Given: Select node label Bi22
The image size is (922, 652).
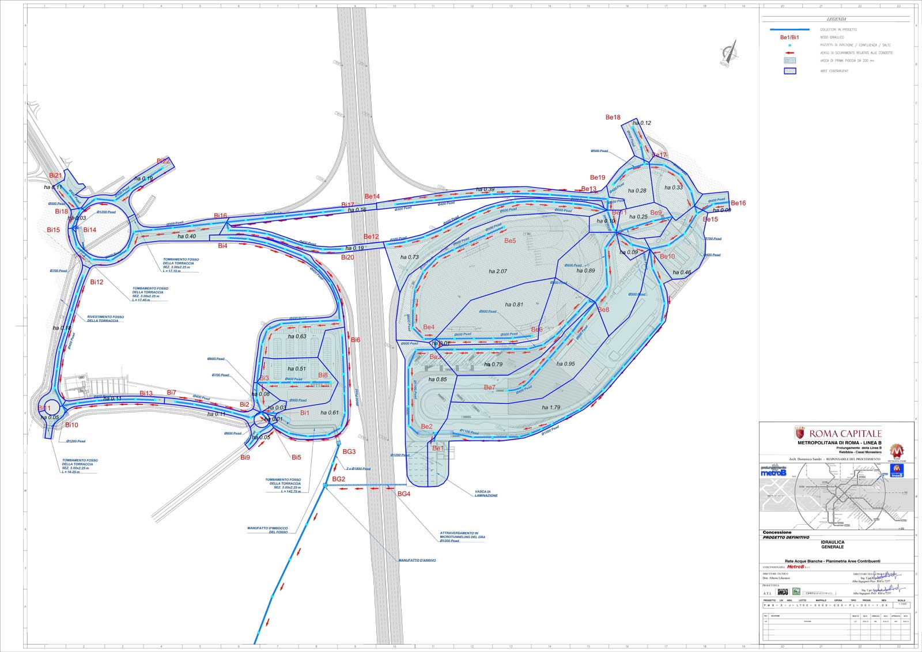Looking at the screenshot, I should [x=164, y=161].
